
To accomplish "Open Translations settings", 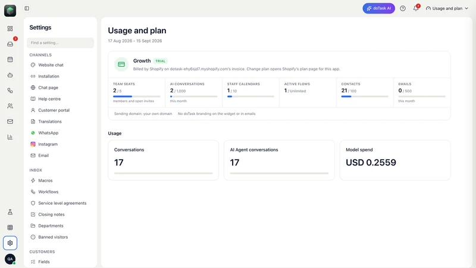I will click(x=61, y=121).
